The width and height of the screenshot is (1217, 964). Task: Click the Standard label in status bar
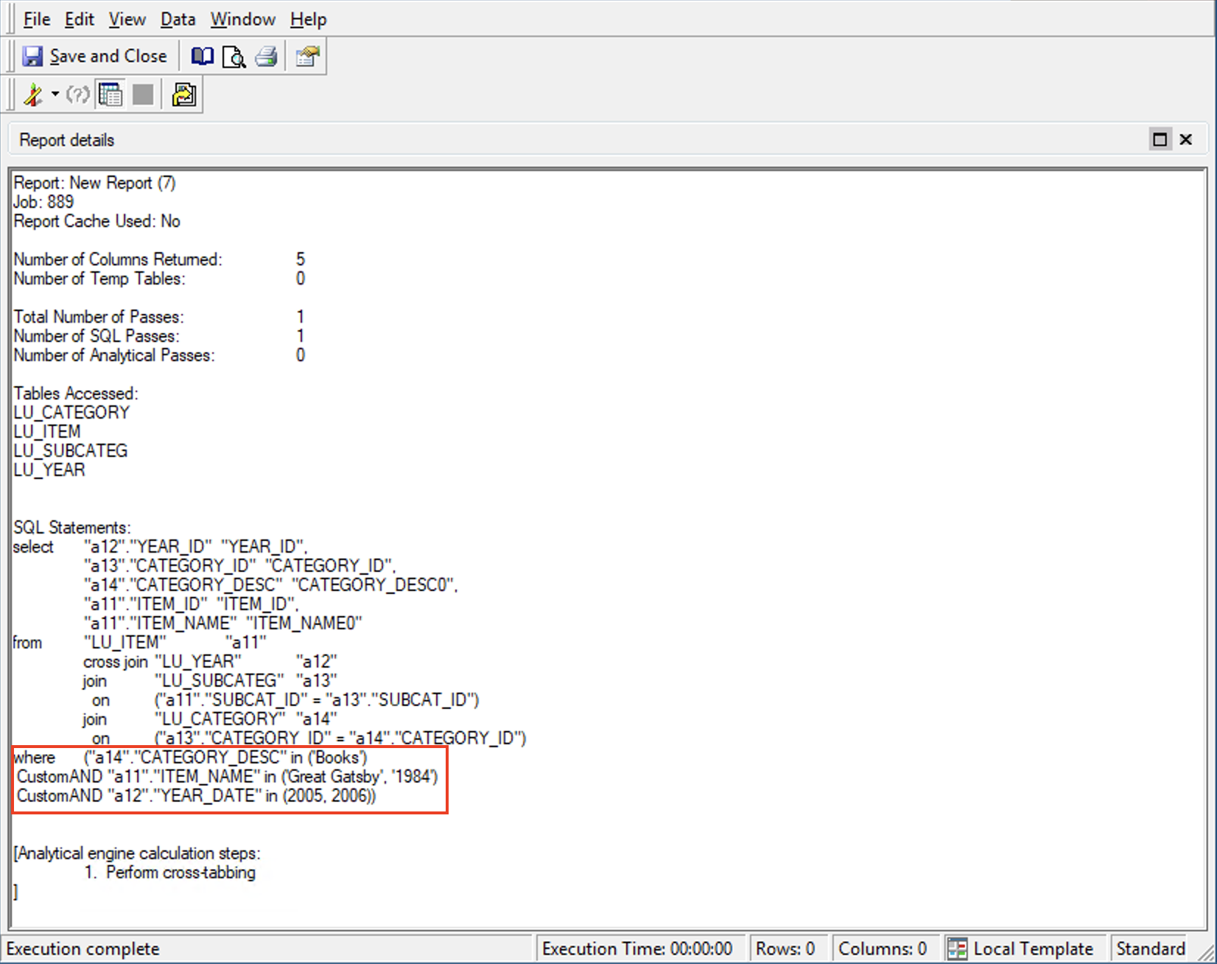point(1150,949)
